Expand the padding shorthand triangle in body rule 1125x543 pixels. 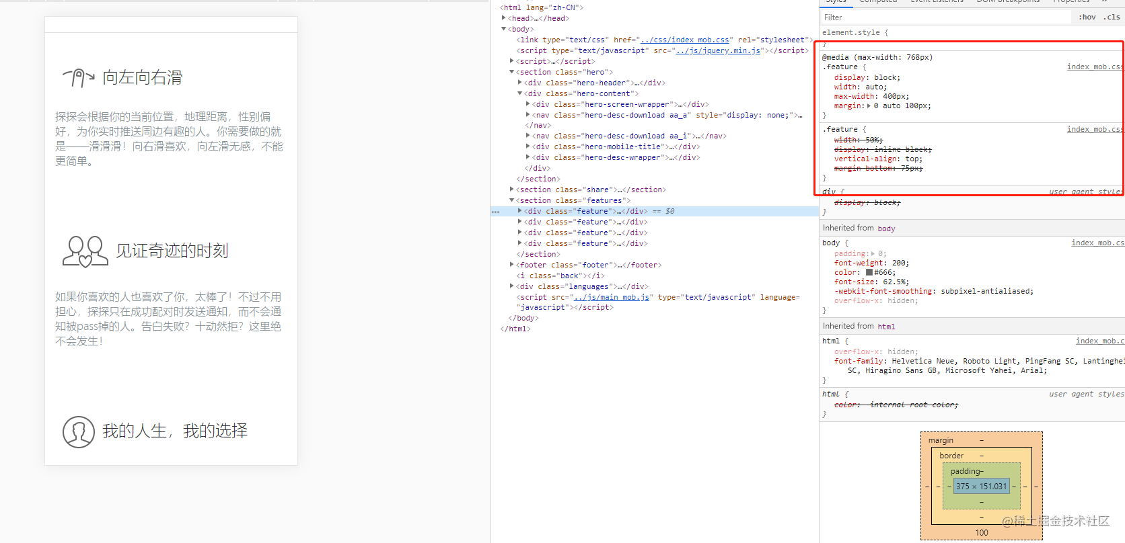pyautogui.click(x=873, y=254)
